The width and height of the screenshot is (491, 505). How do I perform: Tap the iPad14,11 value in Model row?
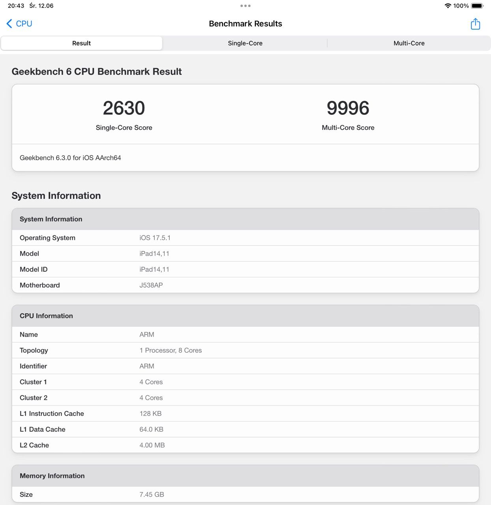(x=154, y=254)
